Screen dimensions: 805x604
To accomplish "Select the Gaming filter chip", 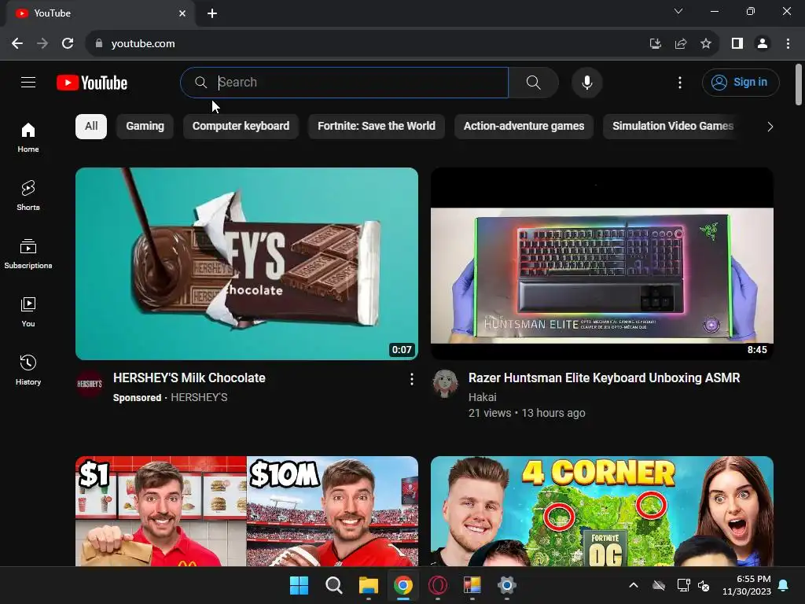I will point(145,127).
